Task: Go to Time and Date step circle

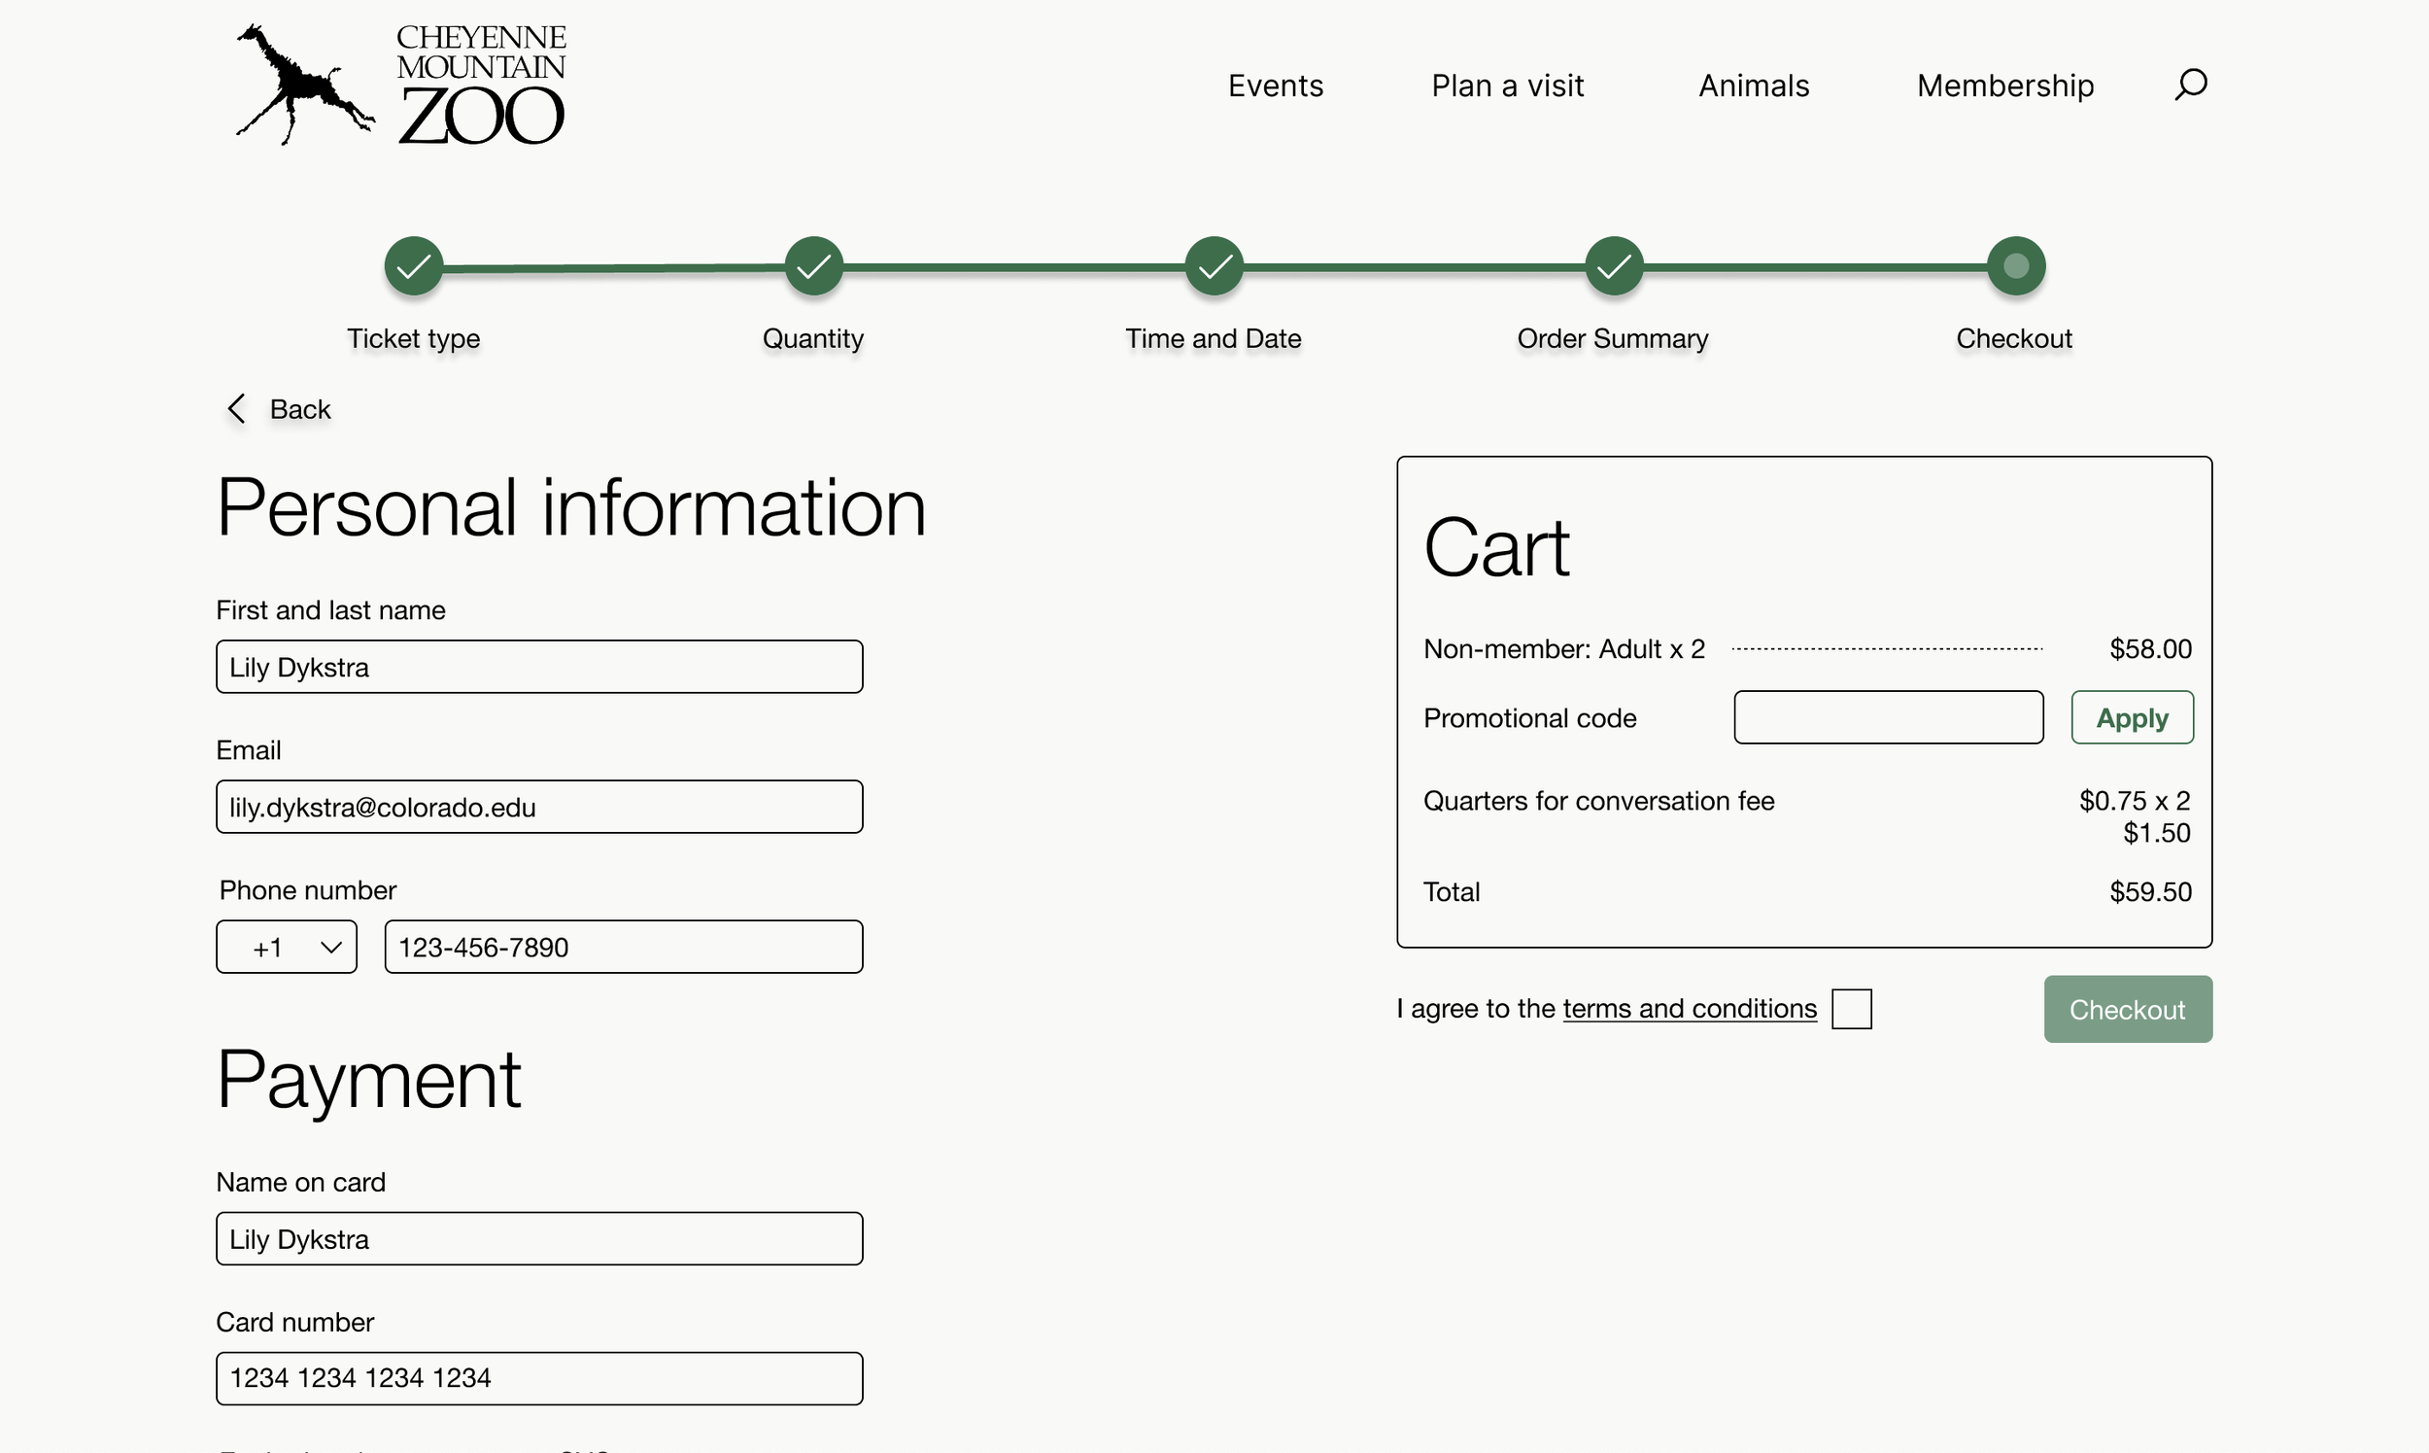Action: click(1214, 266)
